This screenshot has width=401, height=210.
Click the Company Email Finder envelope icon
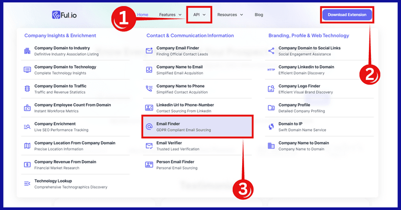pos(149,50)
